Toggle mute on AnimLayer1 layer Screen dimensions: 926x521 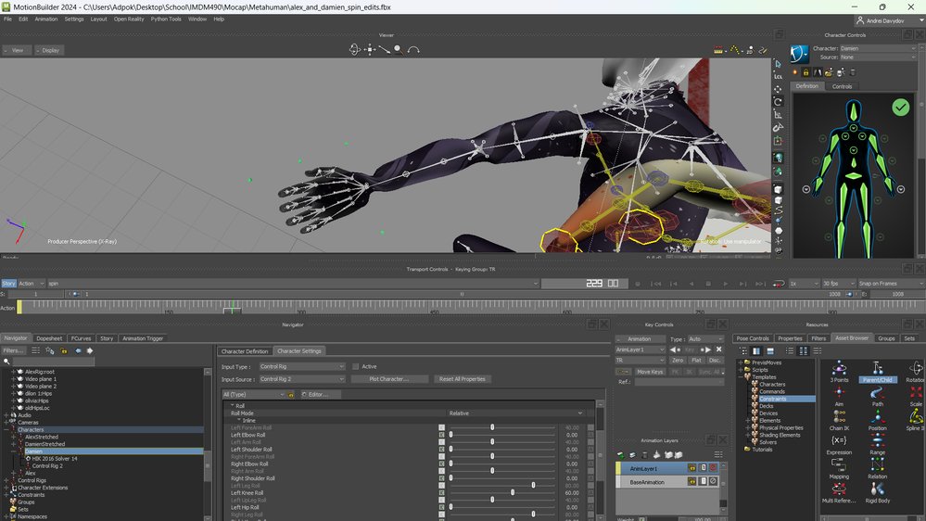pos(713,468)
